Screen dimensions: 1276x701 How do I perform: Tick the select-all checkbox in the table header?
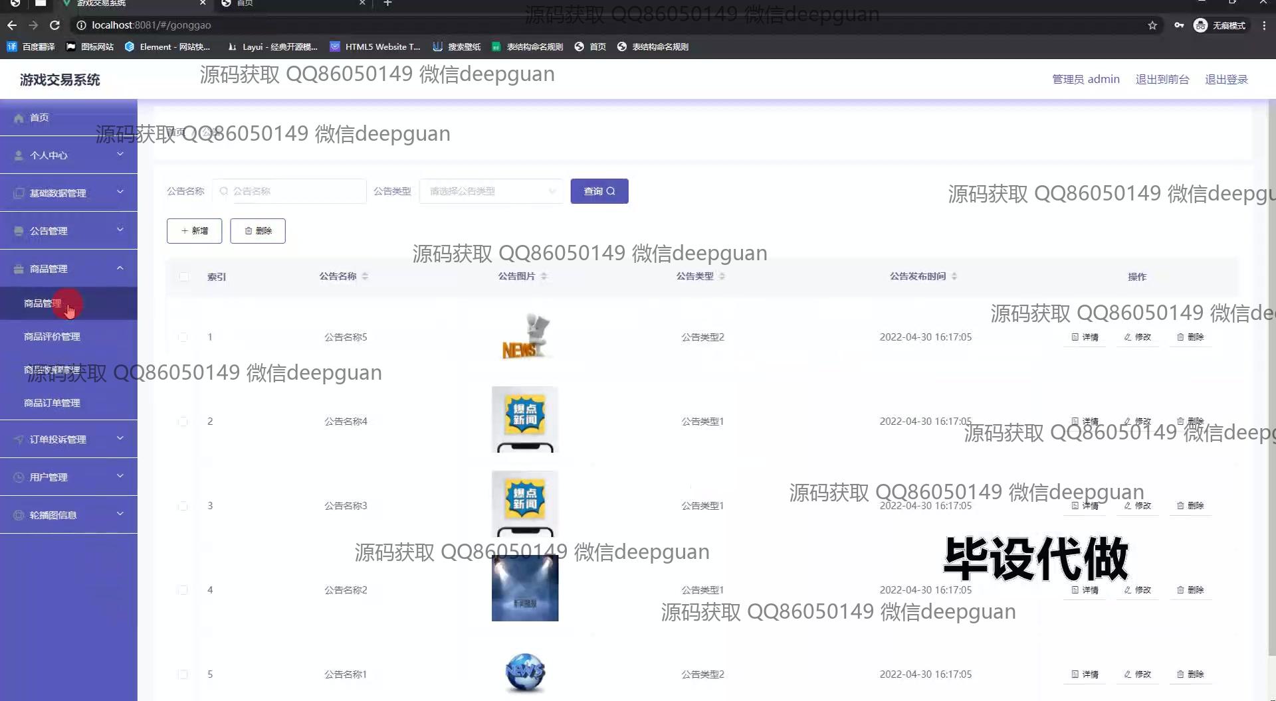(183, 277)
